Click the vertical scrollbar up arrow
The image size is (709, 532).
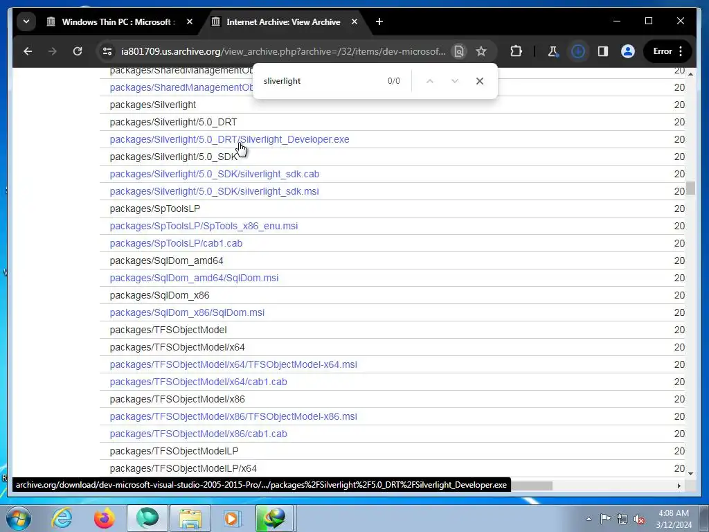pos(690,73)
